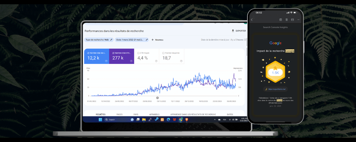Open the Appareils tab
Viewport: 356px width, 142px height.
[x=154, y=114]
